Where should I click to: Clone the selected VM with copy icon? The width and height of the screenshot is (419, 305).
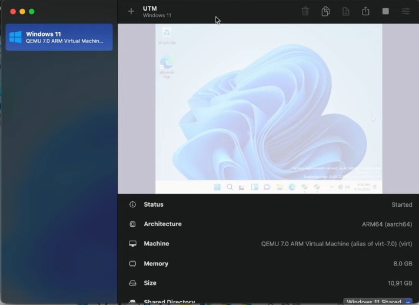[325, 11]
